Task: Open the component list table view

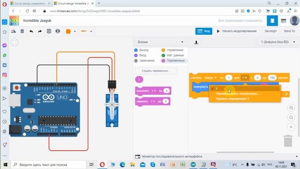Action: (283, 21)
